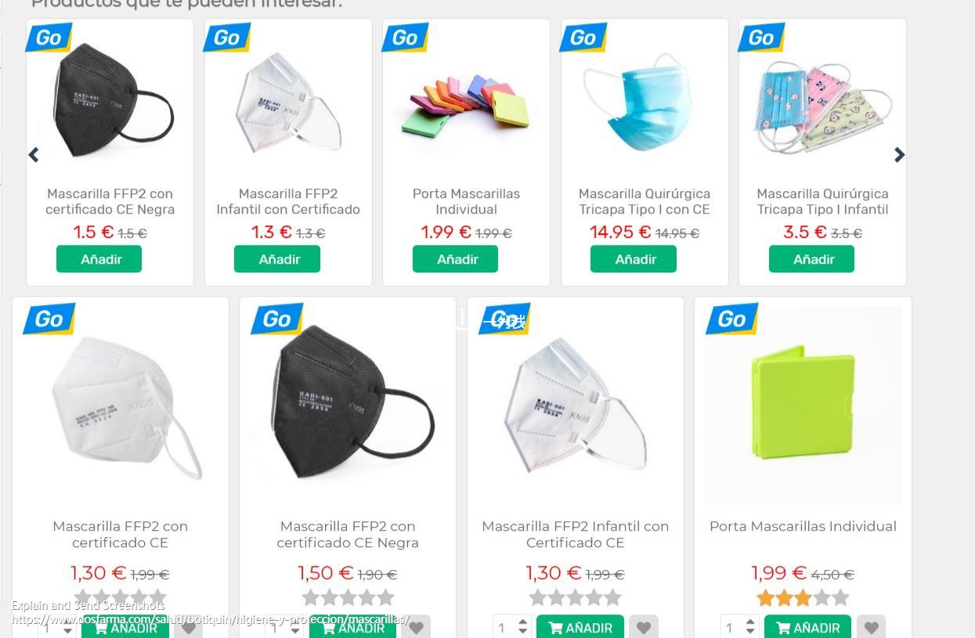This screenshot has height=638, width=975.
Task: Click the star rating of Porta Mascarillas Individual
Action: 803,598
